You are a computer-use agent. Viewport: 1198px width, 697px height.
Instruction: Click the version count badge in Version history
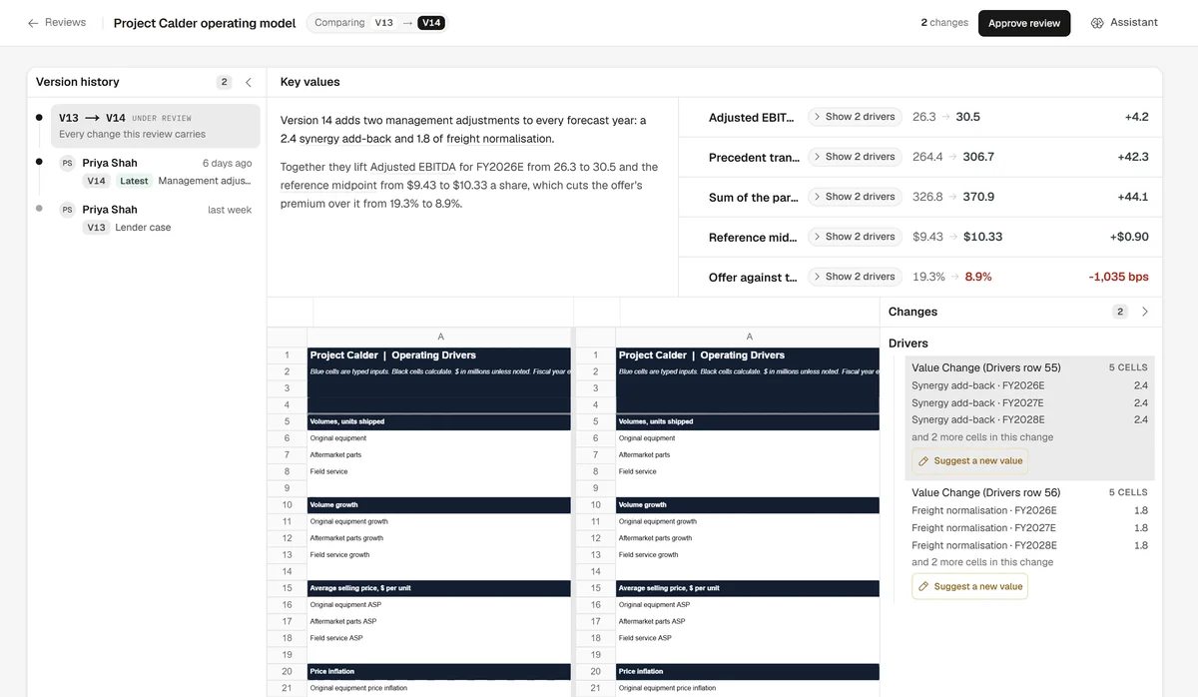tap(224, 82)
